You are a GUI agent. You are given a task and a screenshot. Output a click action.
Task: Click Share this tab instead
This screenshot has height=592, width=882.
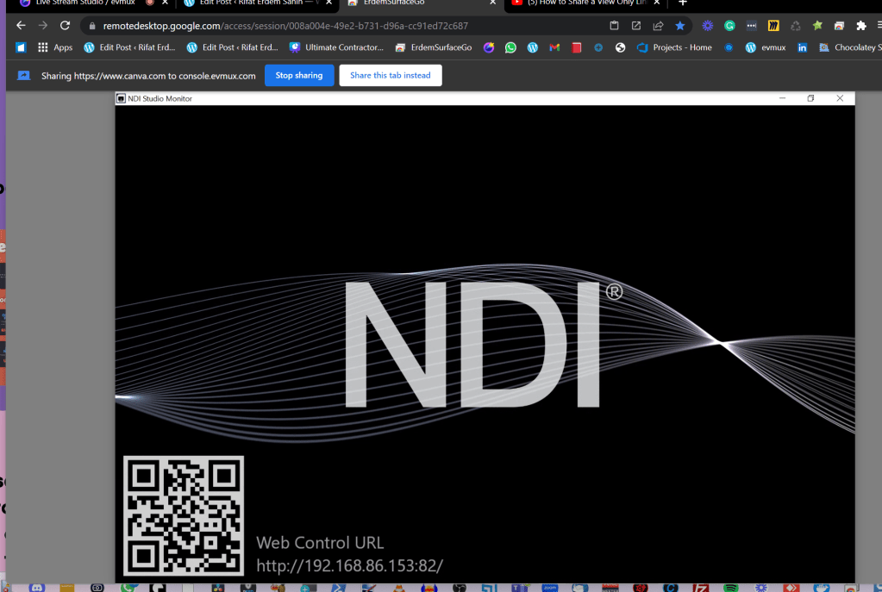[391, 75]
